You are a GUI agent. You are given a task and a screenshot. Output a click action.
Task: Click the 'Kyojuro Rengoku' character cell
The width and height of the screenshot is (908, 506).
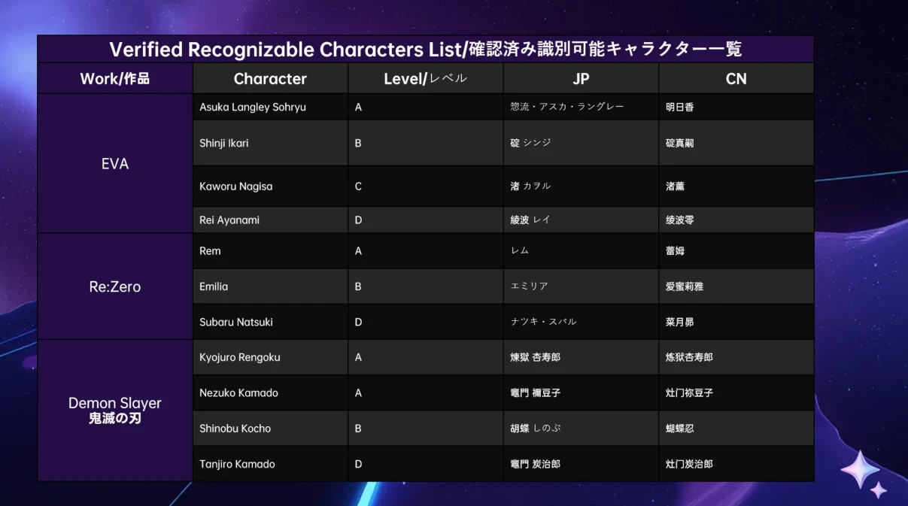tap(240, 357)
